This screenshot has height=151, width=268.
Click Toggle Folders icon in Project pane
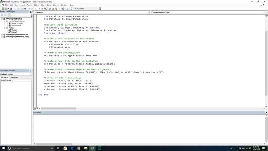[9, 16]
